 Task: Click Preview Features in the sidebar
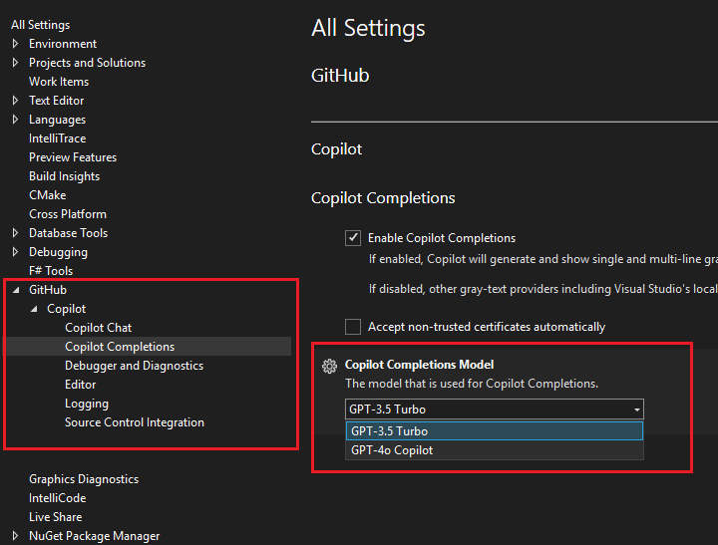(x=73, y=157)
